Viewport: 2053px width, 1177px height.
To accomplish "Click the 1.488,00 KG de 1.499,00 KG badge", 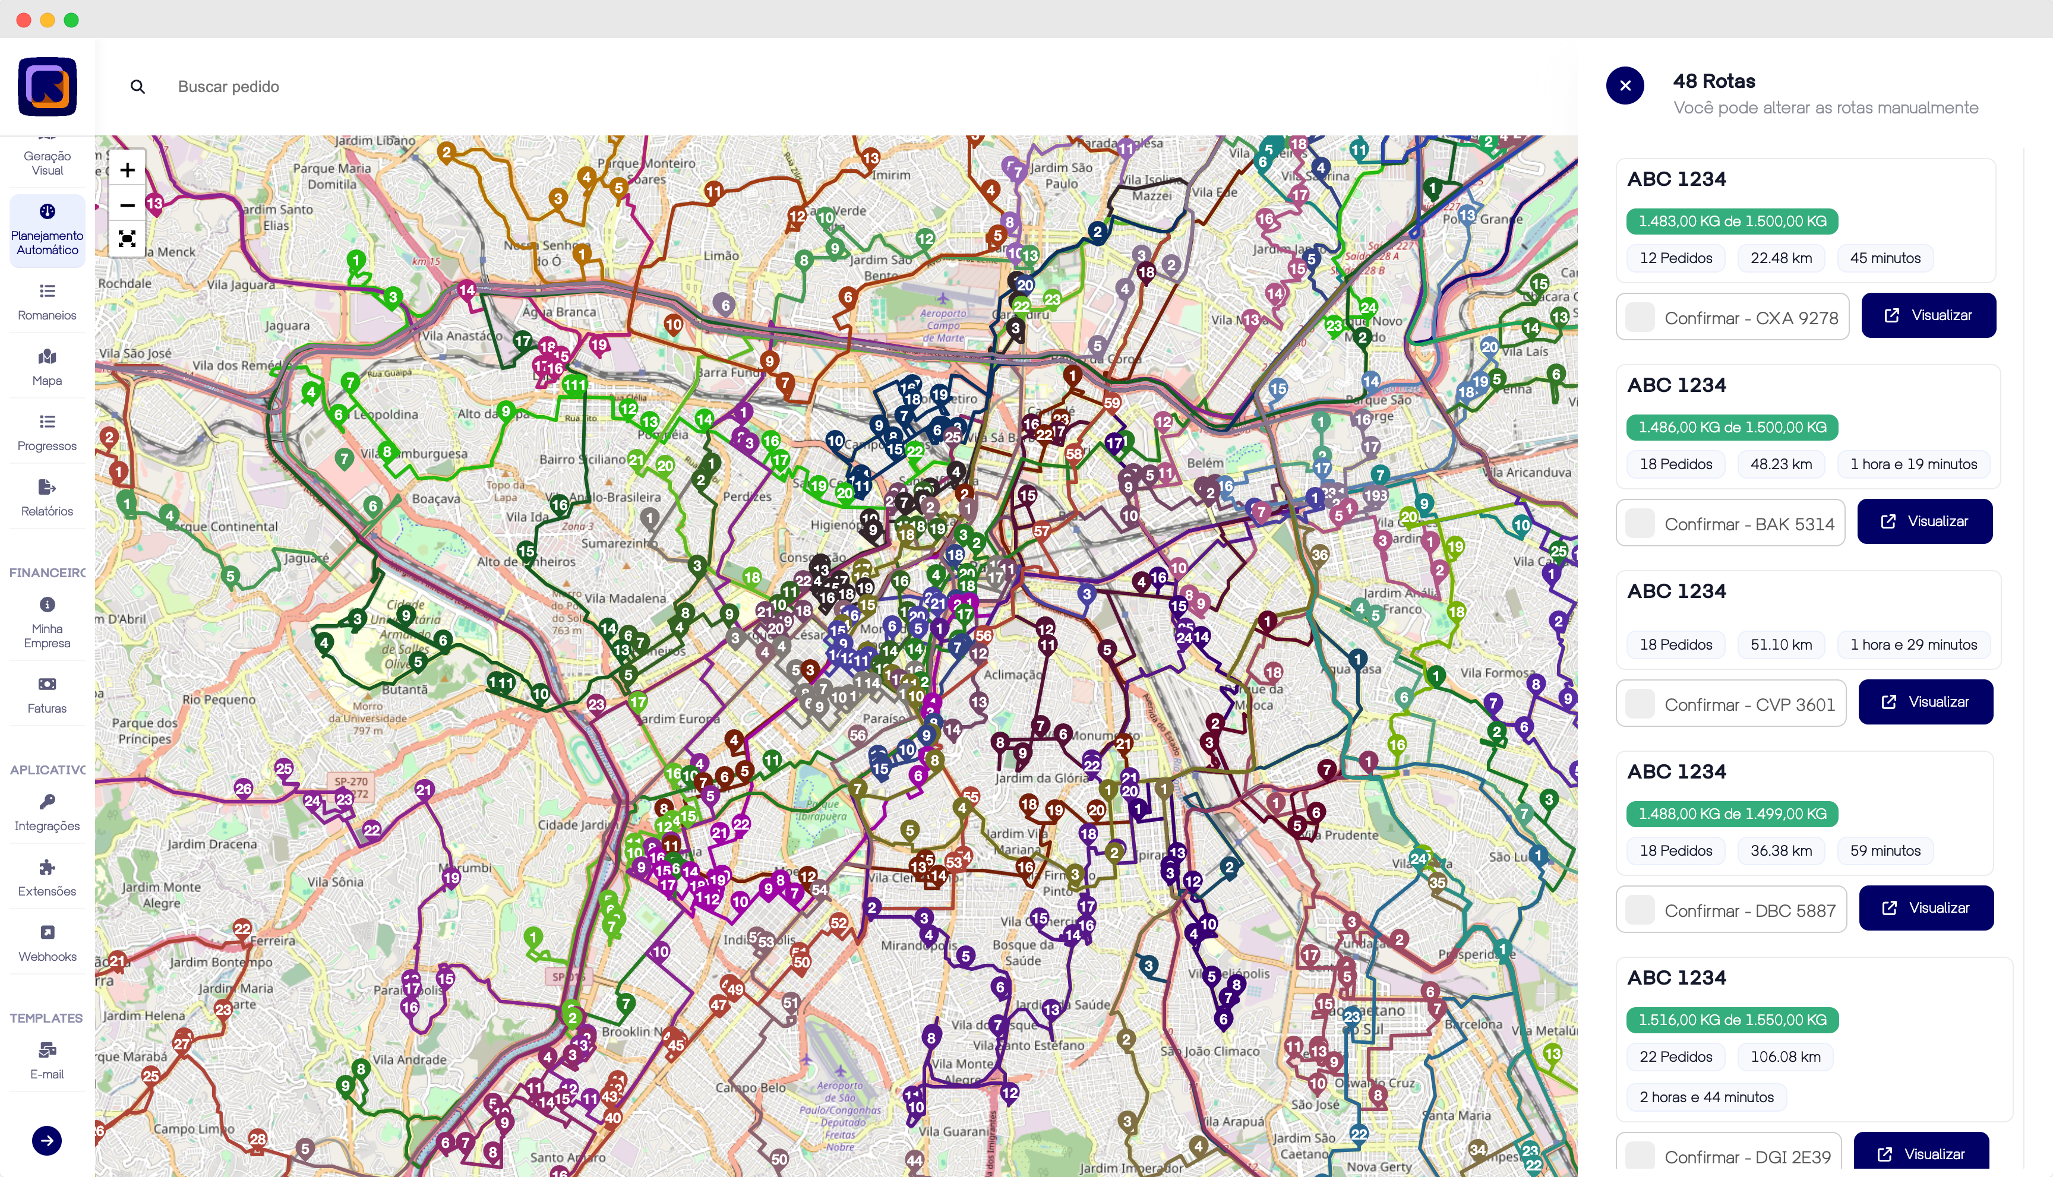I will point(1732,813).
